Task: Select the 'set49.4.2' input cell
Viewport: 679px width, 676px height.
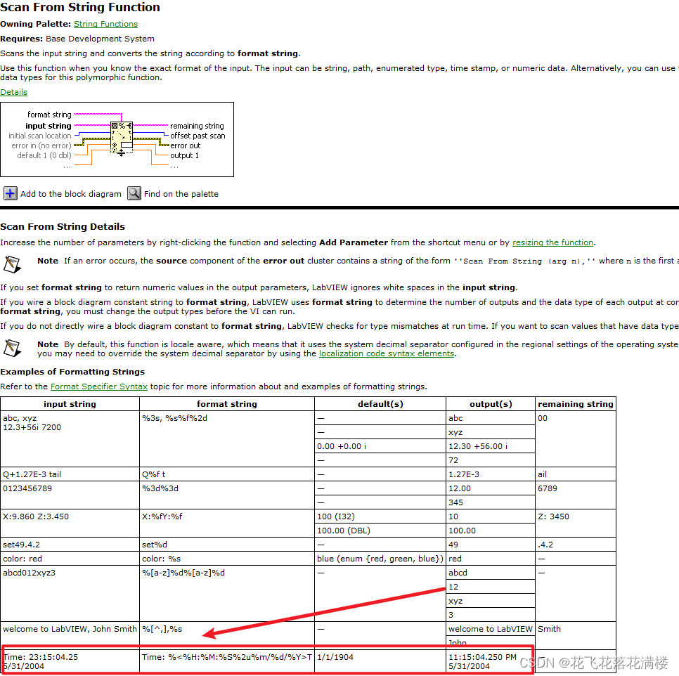Action: [x=70, y=545]
